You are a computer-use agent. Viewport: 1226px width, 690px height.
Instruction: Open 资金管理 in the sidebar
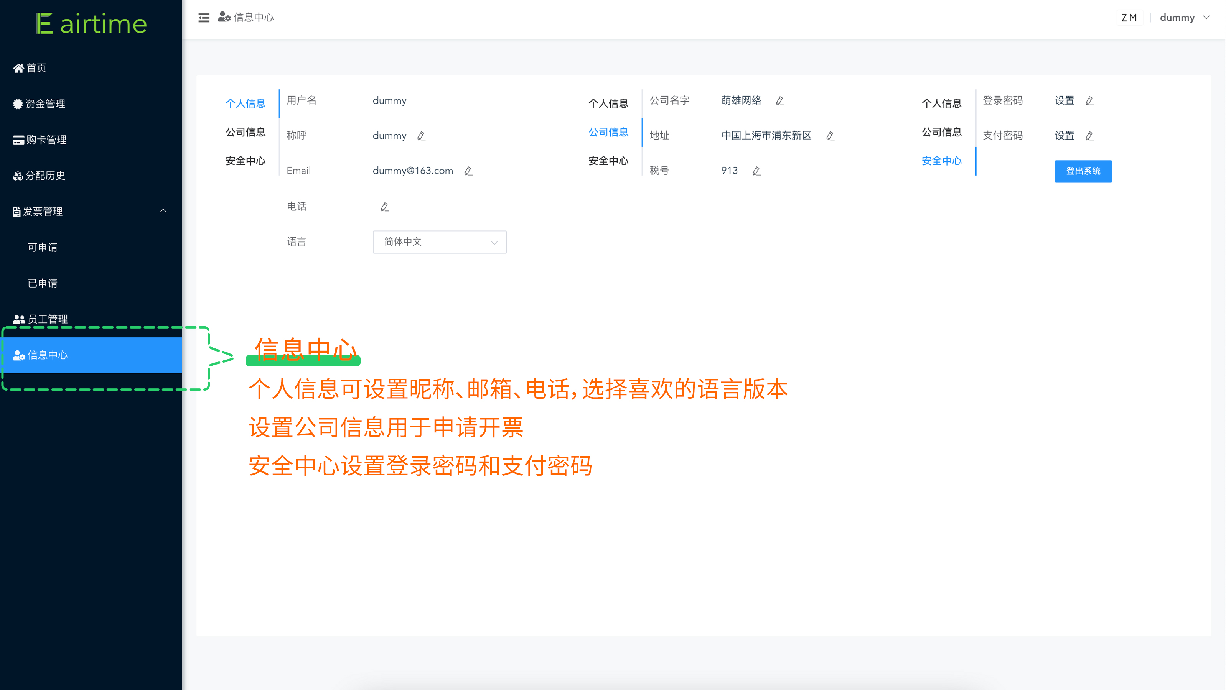point(91,103)
